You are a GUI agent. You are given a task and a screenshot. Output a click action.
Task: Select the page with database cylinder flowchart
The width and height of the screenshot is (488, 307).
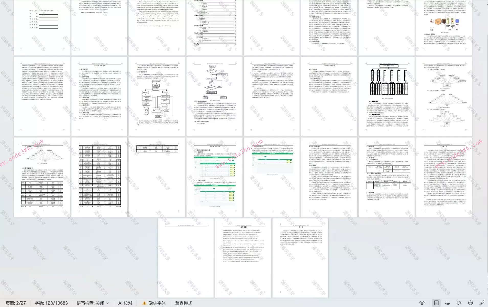click(157, 96)
